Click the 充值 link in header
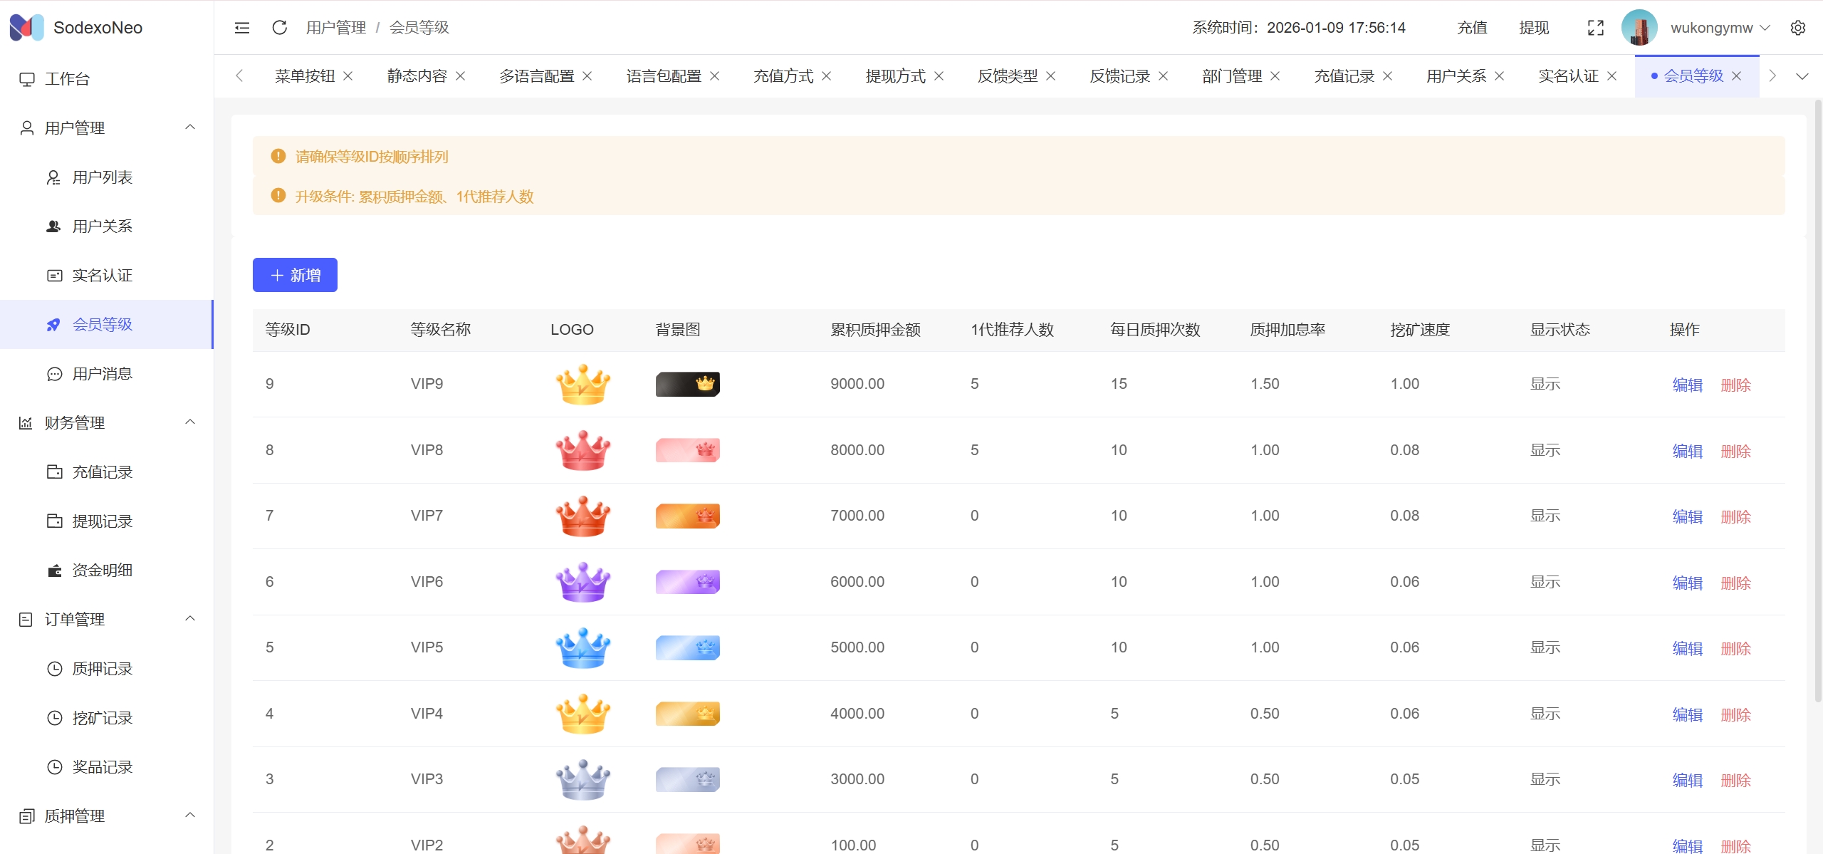1823x854 pixels. point(1471,28)
